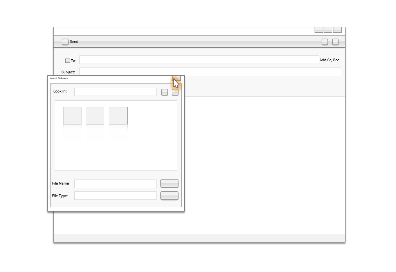This screenshot has height=272, width=396.
Task: Click into the To: recipient field
Action: click(x=199, y=60)
